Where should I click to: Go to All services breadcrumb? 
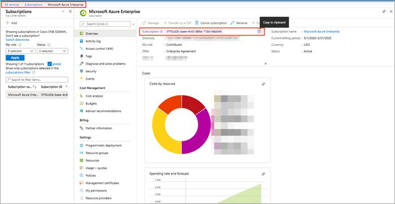pyautogui.click(x=12, y=5)
